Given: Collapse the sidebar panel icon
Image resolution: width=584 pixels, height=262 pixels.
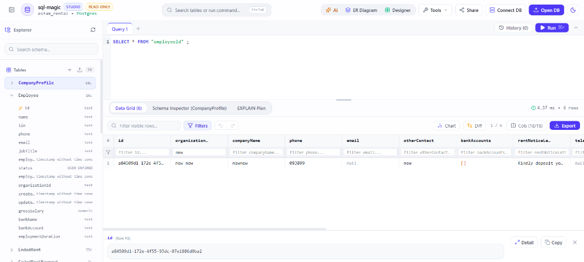Looking at the screenshot, I should 11,10.
